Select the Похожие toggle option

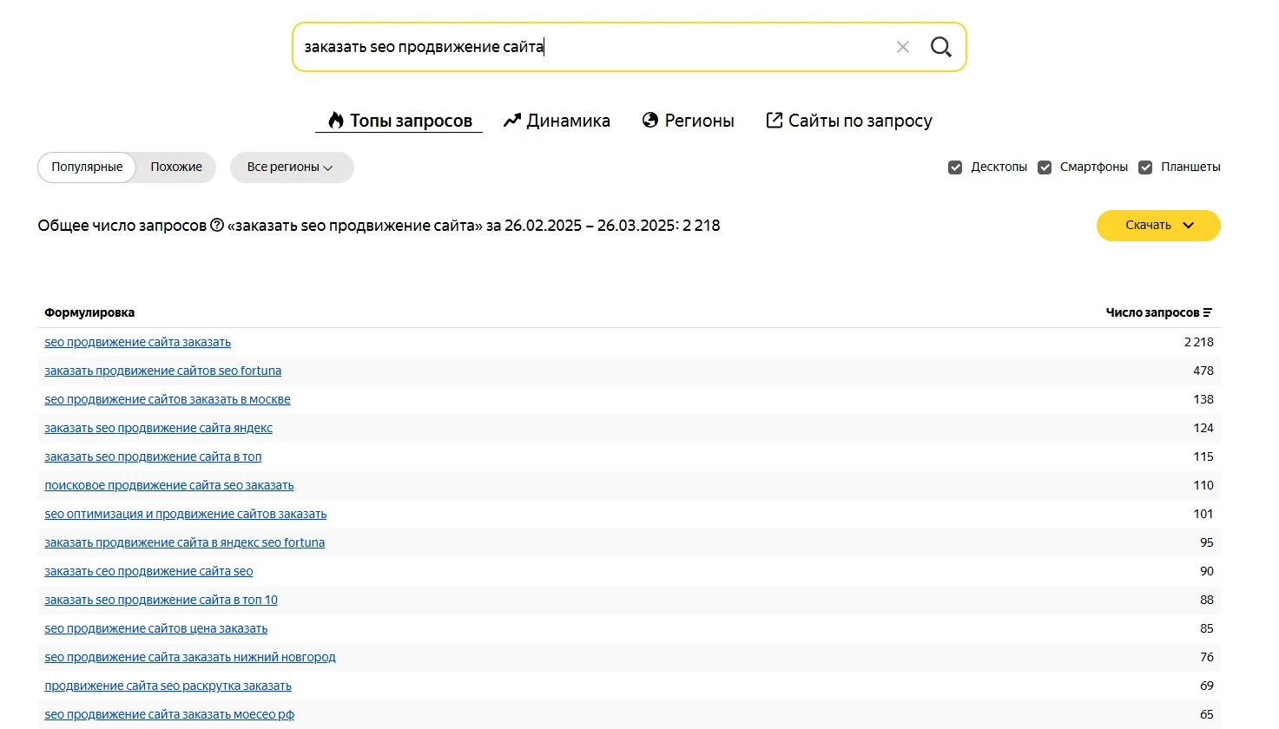point(176,167)
